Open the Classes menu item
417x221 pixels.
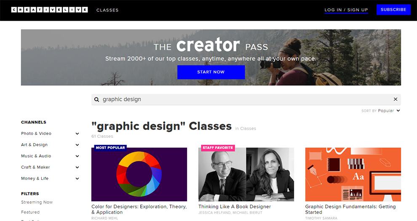pyautogui.click(x=107, y=10)
